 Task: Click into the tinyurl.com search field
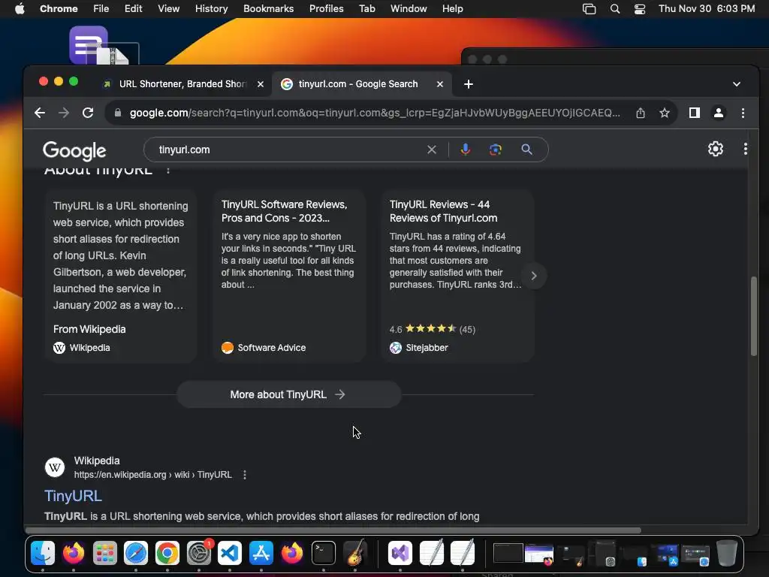tap(289, 150)
